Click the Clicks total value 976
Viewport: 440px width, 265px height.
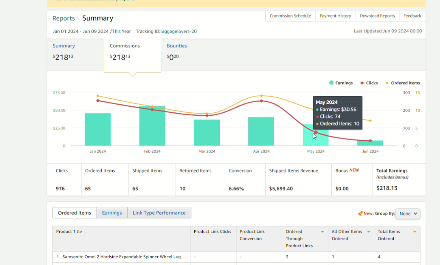[60, 189]
